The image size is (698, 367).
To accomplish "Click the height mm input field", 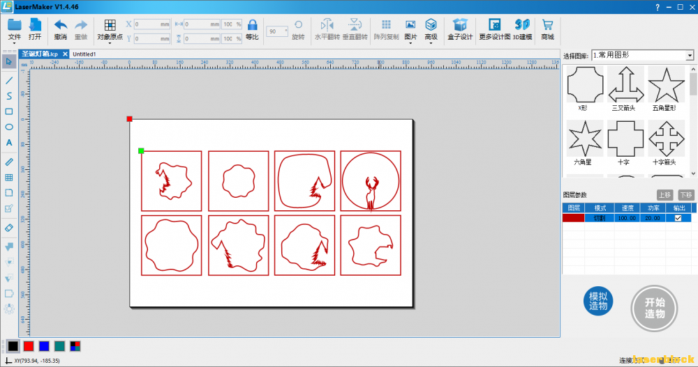I will coord(202,39).
